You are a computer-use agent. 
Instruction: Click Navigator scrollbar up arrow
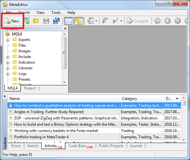coord(64,34)
